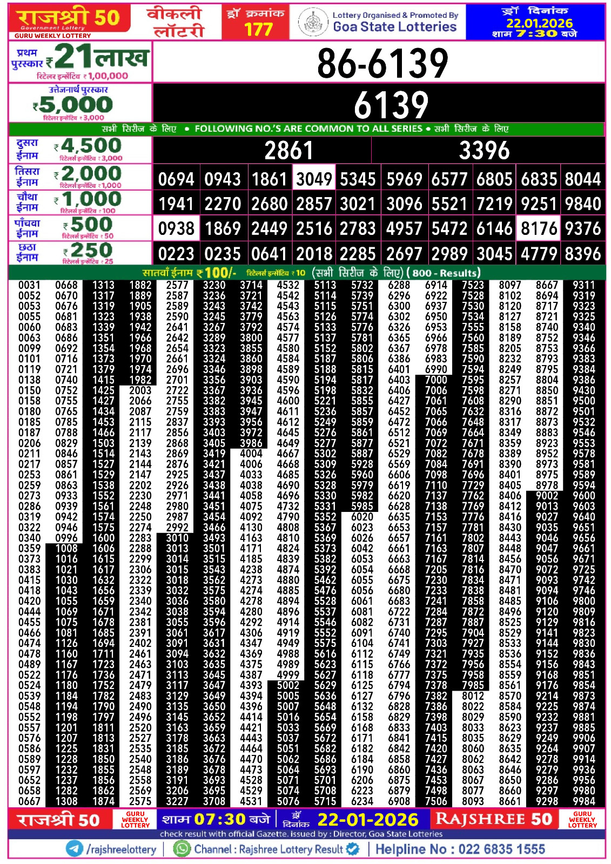Select the first prize number 86-6139

[382, 63]
